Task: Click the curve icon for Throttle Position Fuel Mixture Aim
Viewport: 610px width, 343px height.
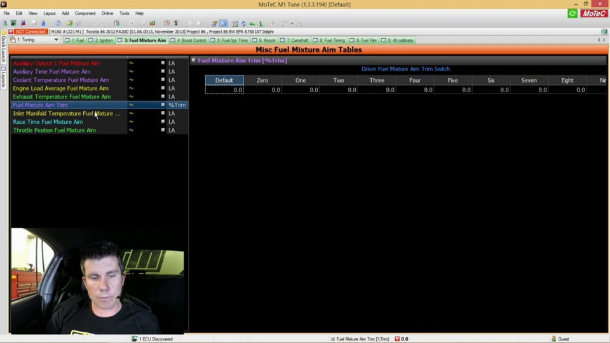Action: (131, 130)
